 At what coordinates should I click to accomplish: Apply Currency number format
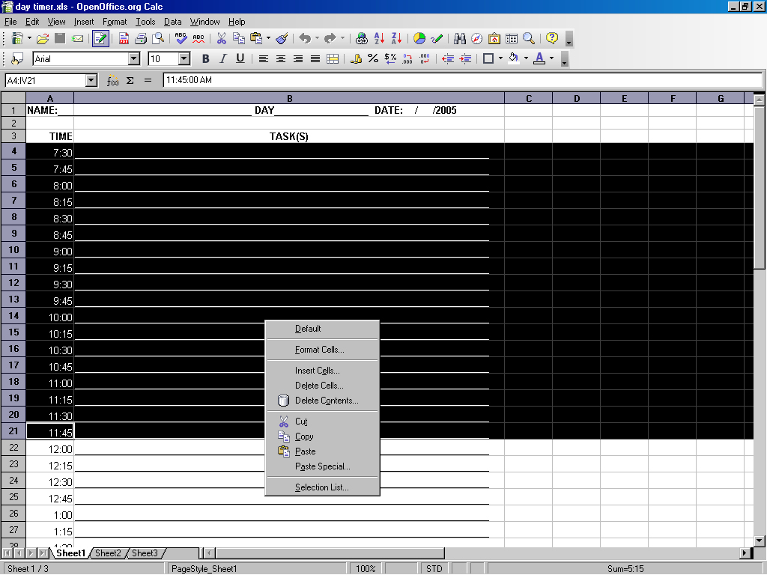click(x=356, y=58)
